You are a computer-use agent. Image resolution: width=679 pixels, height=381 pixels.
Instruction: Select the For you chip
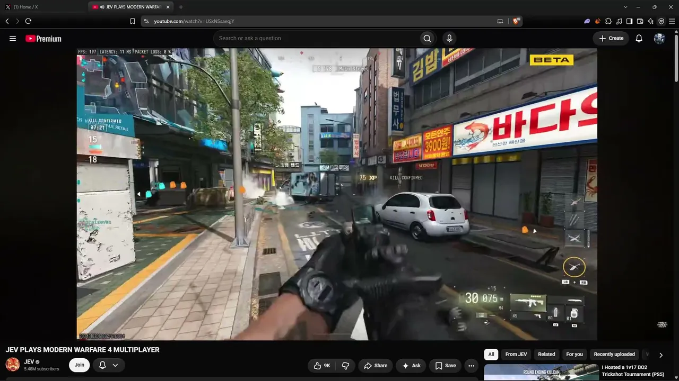(574, 355)
